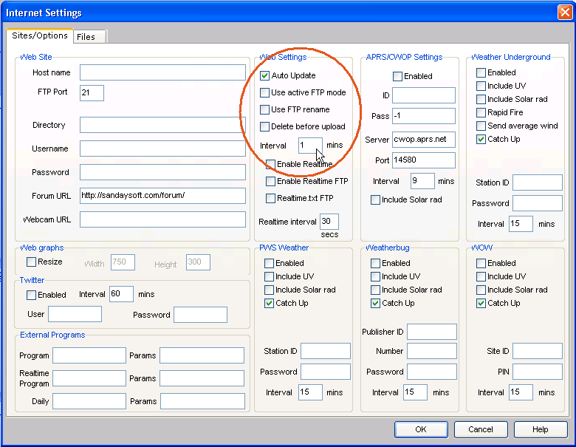Tick the Realtime.txt FTP checkbox
This screenshot has height=447, width=576.
pyautogui.click(x=270, y=199)
